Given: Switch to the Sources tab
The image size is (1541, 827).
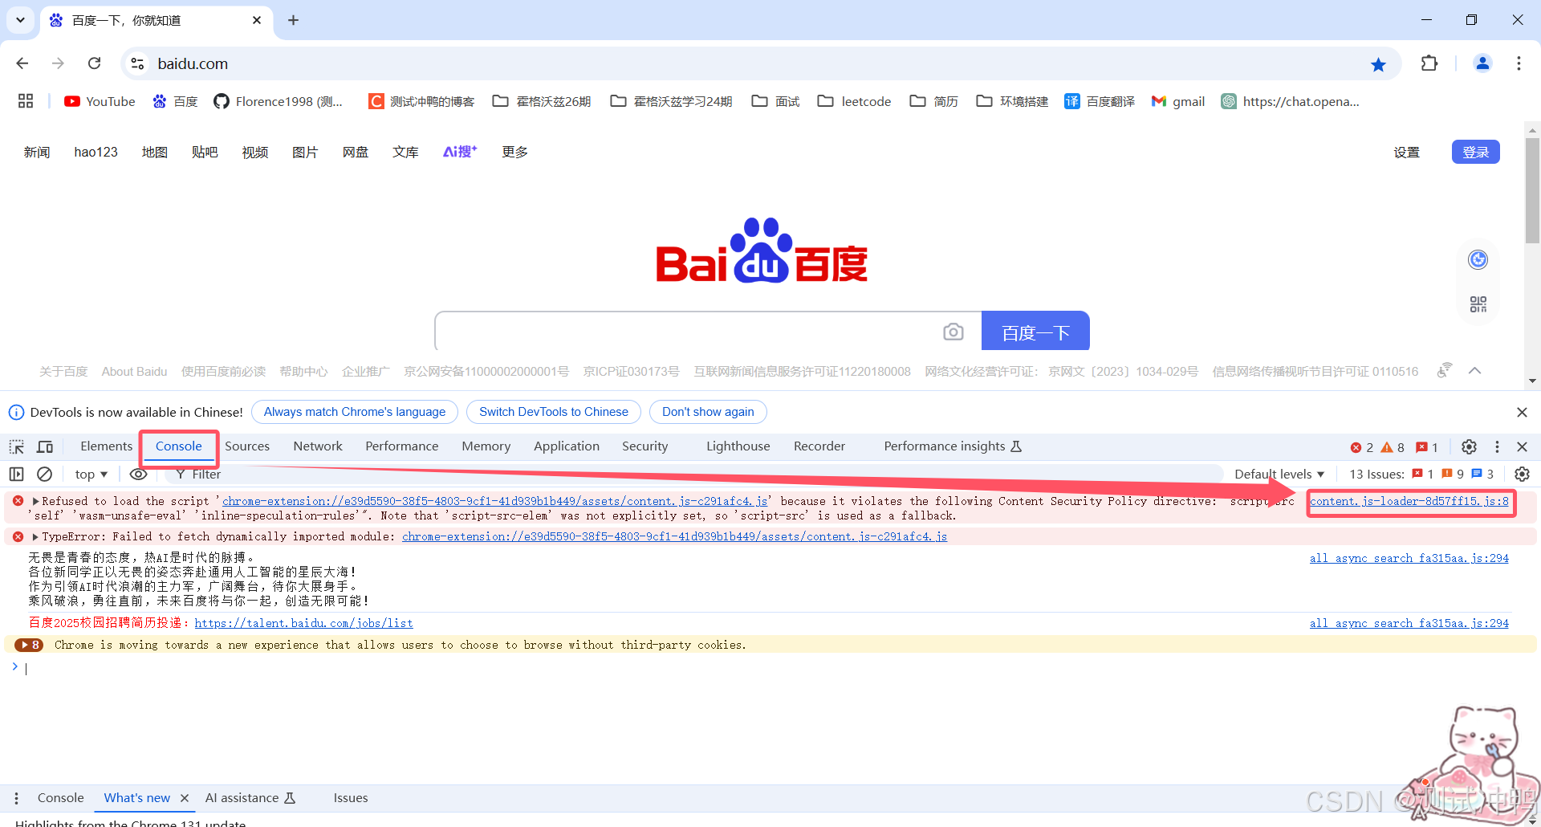Looking at the screenshot, I should 247,446.
